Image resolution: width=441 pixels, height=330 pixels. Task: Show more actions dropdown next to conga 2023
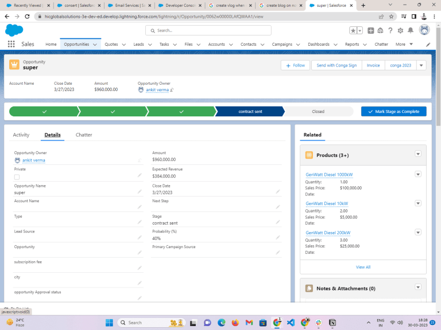(x=421, y=65)
